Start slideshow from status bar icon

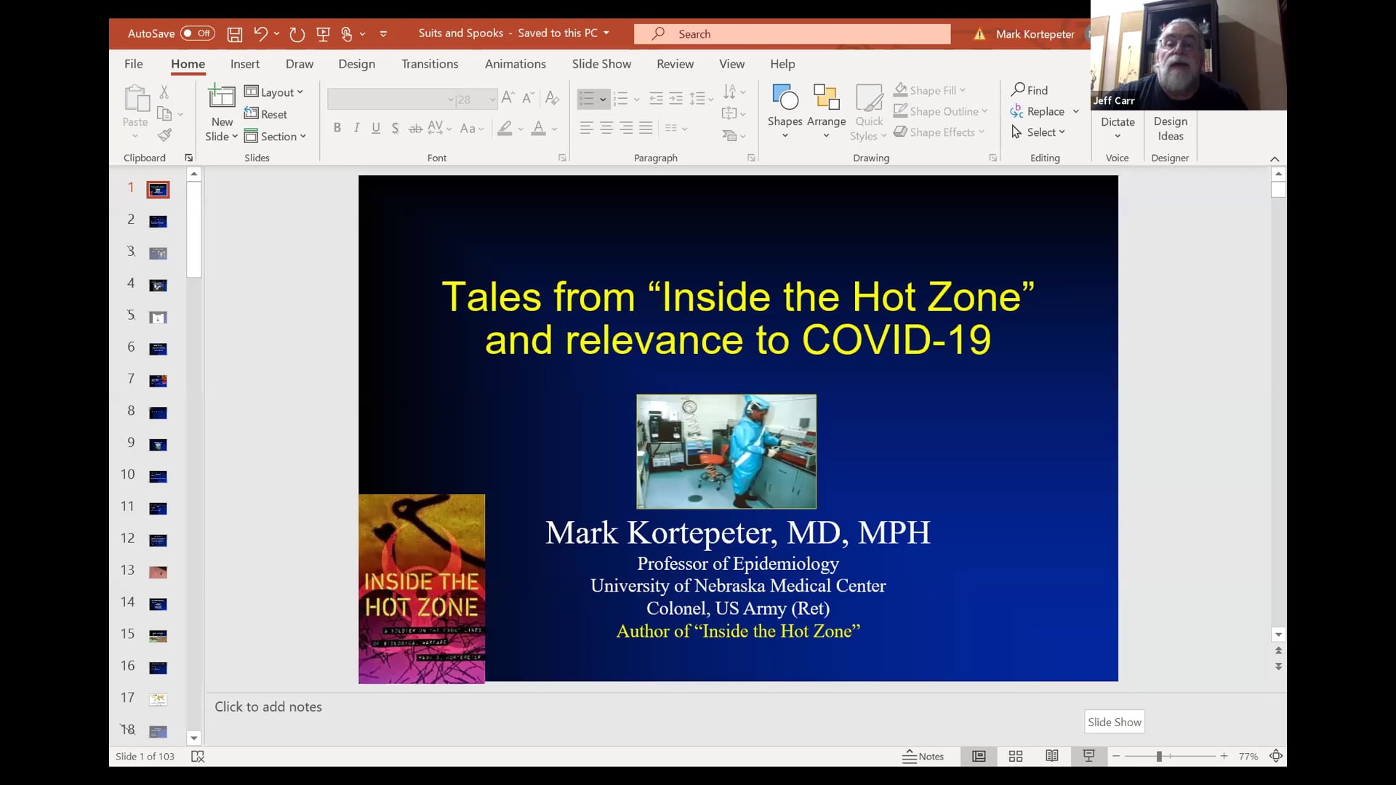(1088, 756)
